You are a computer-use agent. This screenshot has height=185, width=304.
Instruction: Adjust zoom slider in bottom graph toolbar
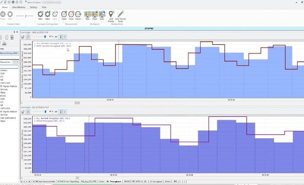coord(39,112)
